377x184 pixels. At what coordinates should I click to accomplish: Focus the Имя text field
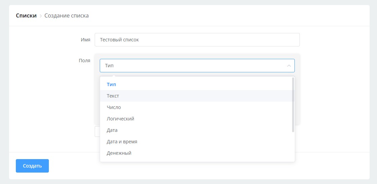[x=197, y=40]
